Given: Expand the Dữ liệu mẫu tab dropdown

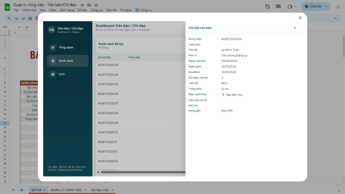Looking at the screenshot, I should click(113, 190).
